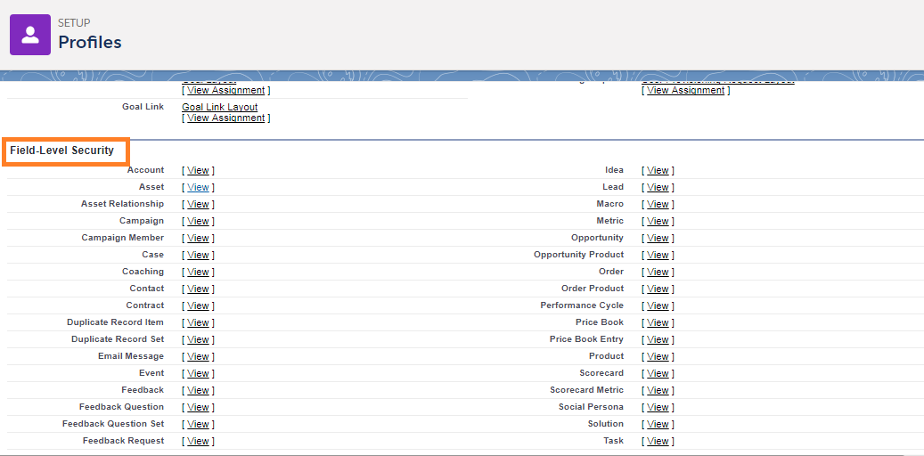924x456 pixels.
Task: Click the purple Profiles user icon
Action: tap(30, 35)
